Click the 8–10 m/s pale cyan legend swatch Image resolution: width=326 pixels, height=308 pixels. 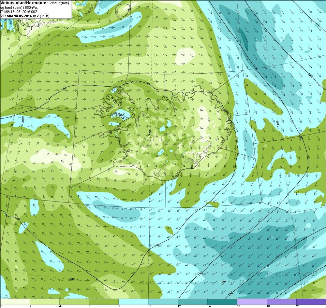(133, 301)
